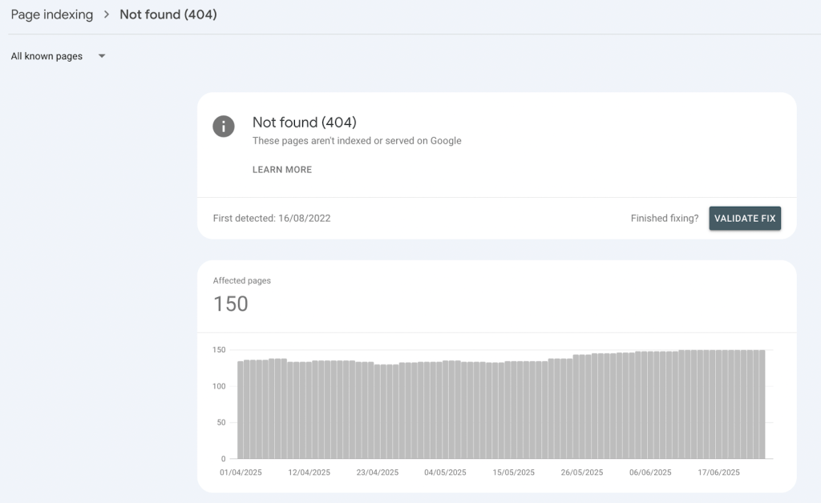Click the 50 y-axis label
The image size is (821, 503).
click(221, 422)
